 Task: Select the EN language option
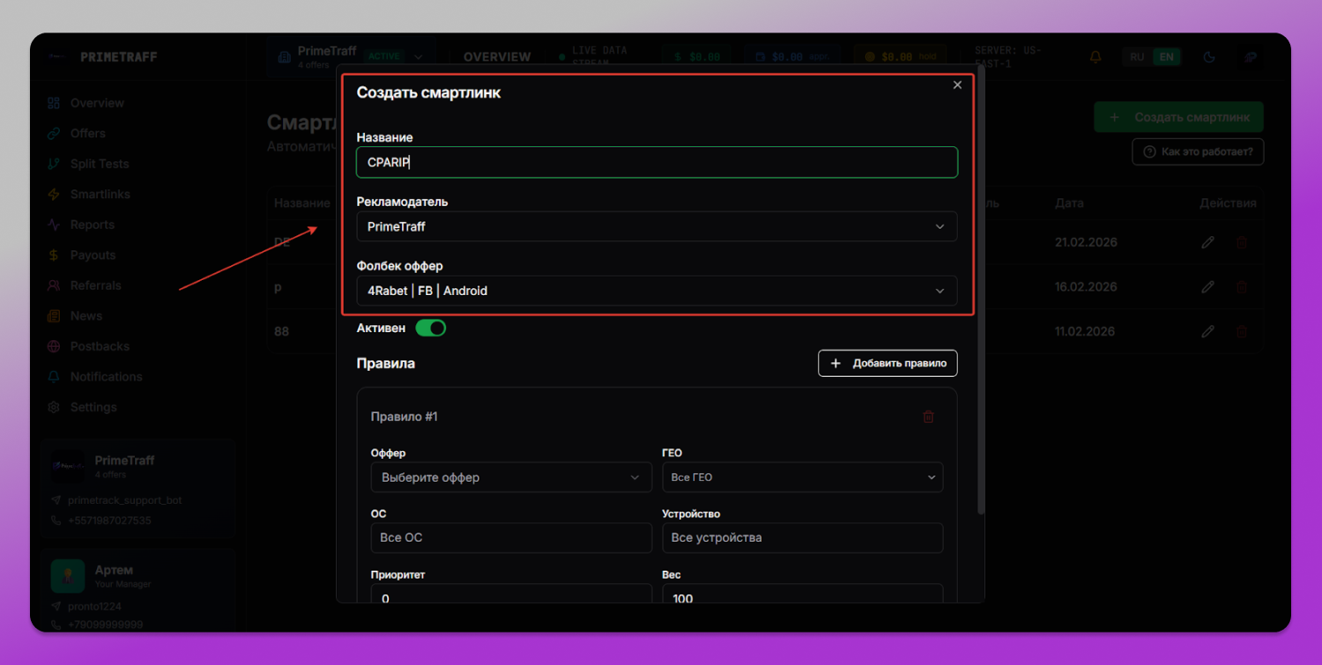1167,57
